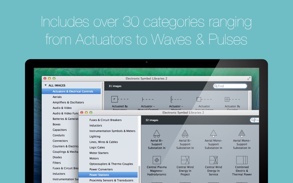Select the Diodes category
The height and width of the screenshot is (183, 293).
pyautogui.click(x=57, y=157)
